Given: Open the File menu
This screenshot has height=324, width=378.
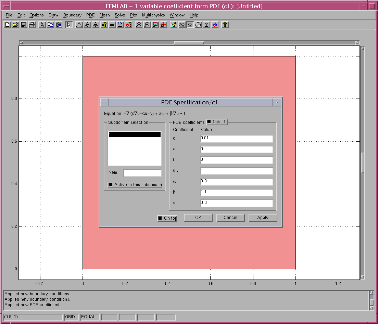Looking at the screenshot, I should (9, 15).
